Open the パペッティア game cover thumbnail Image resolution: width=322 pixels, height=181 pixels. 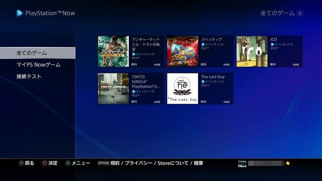(x=183, y=51)
